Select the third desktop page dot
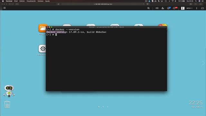The width and height of the screenshot is (206, 116). (x=108, y=107)
